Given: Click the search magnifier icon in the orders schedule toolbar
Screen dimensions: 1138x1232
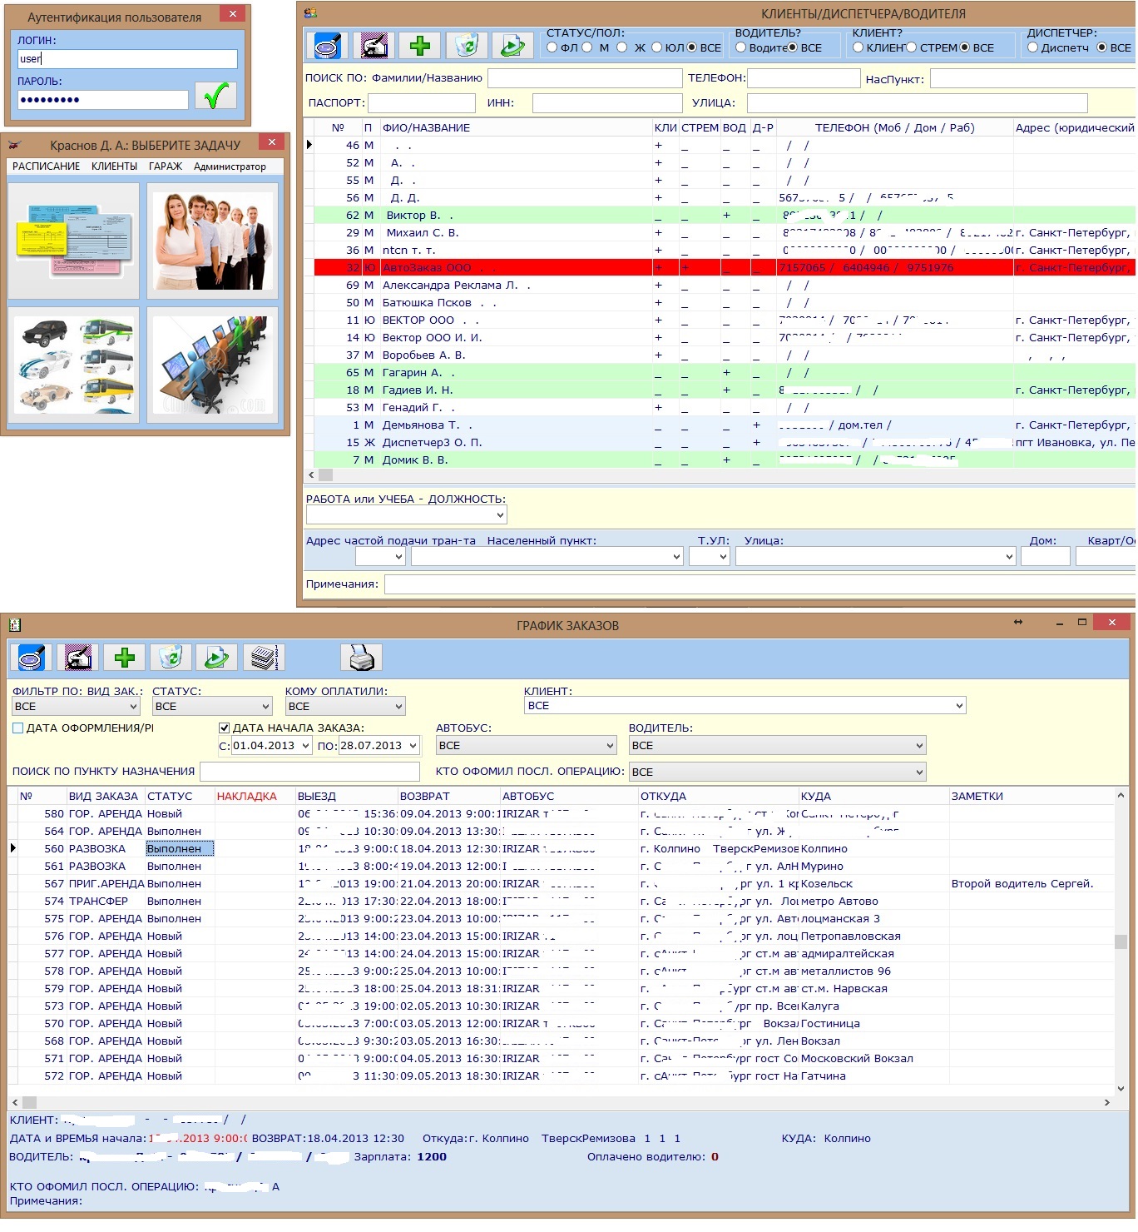Looking at the screenshot, I should point(32,658).
